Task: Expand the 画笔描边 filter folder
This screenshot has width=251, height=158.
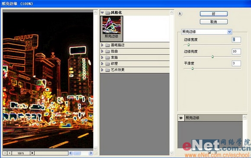Action: pyautogui.click(x=102, y=45)
